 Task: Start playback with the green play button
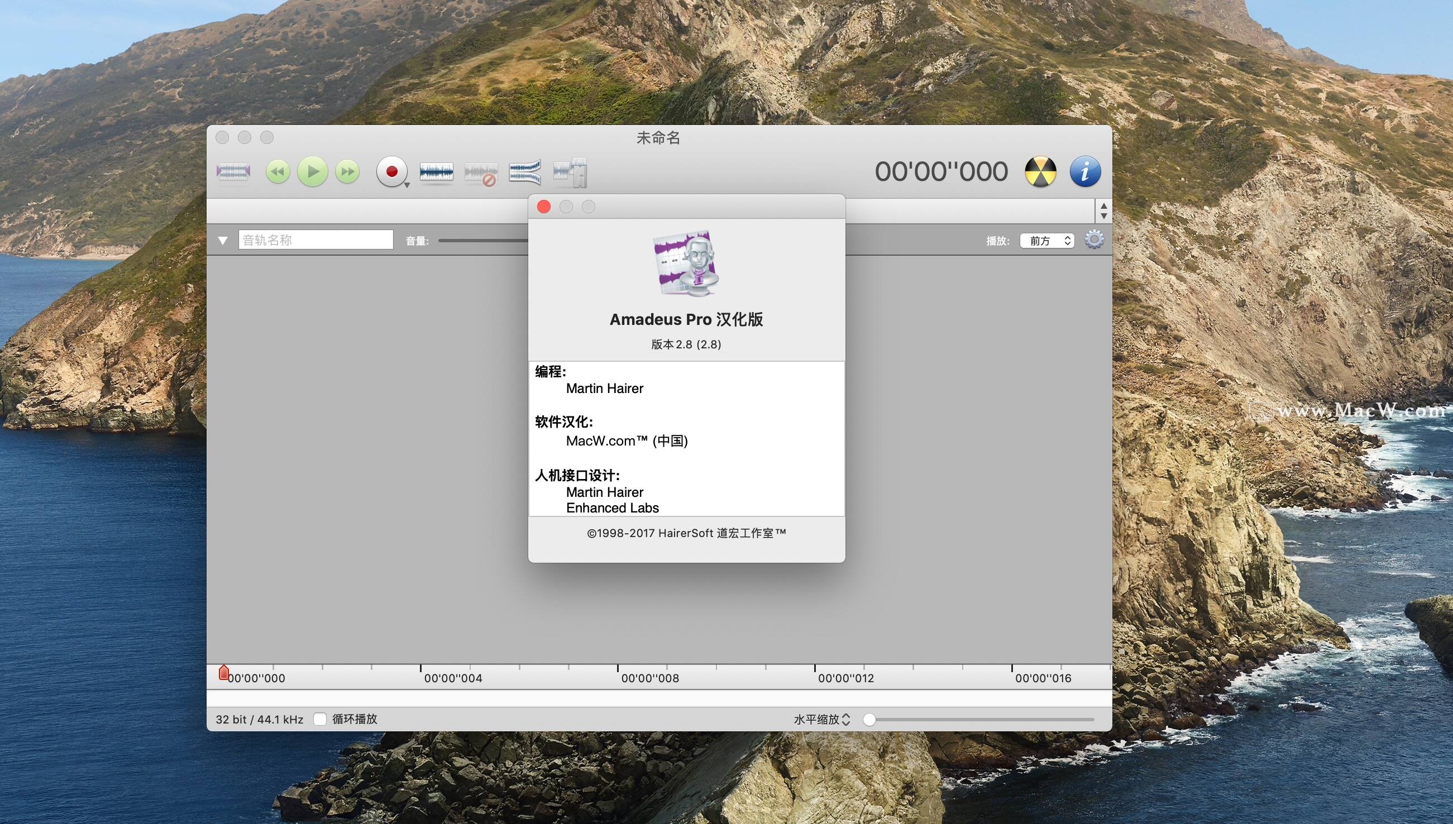pyautogui.click(x=313, y=171)
